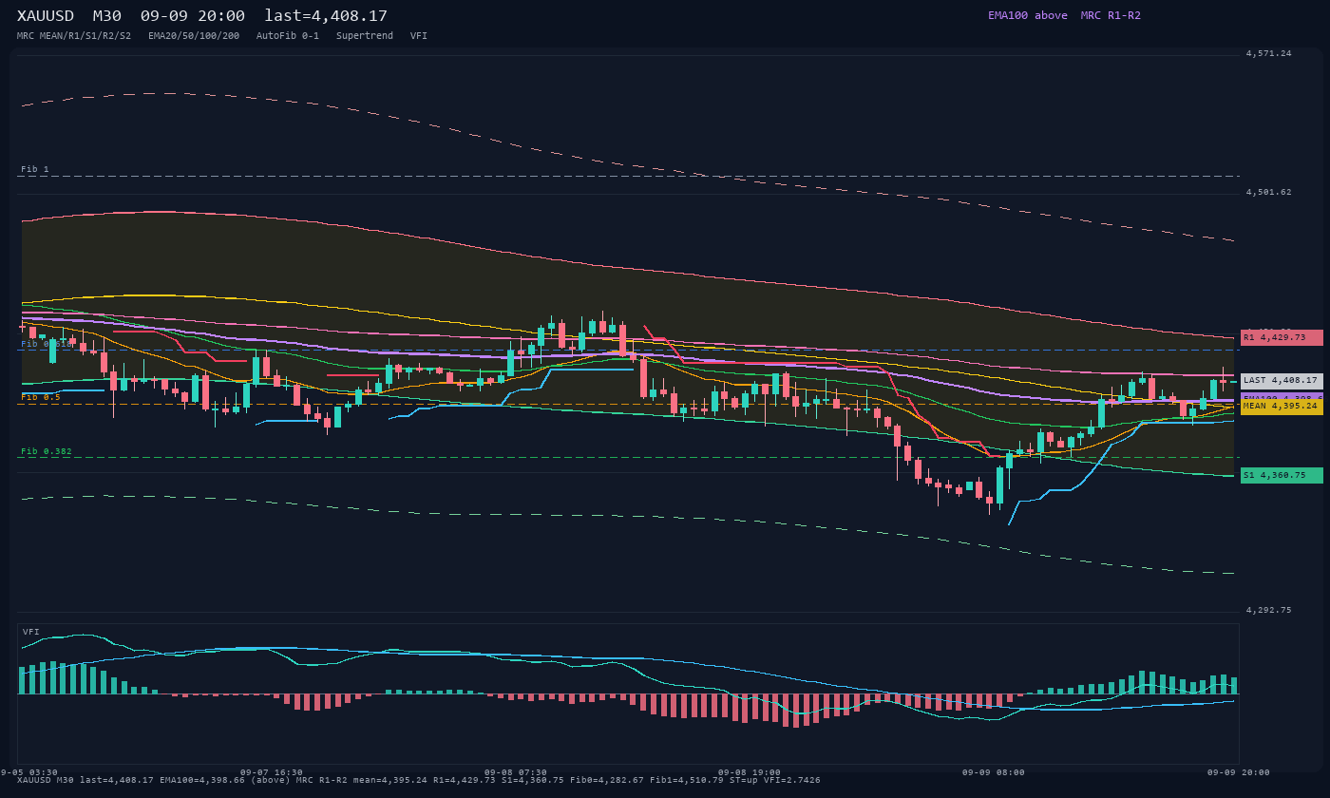
Task: Click the EMA100=4,398.66 value in the status line
Action: coord(202,780)
